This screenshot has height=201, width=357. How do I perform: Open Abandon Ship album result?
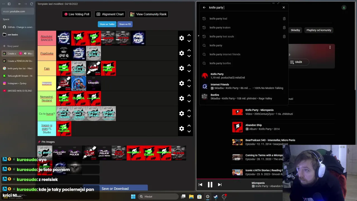(283, 127)
